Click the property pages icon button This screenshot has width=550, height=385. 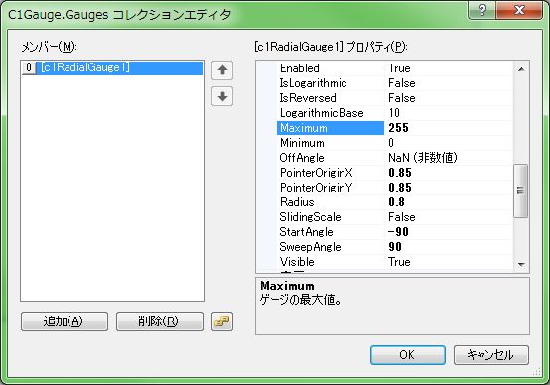[222, 321]
